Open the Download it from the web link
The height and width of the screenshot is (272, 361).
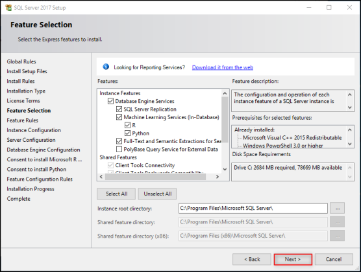[x=223, y=67]
